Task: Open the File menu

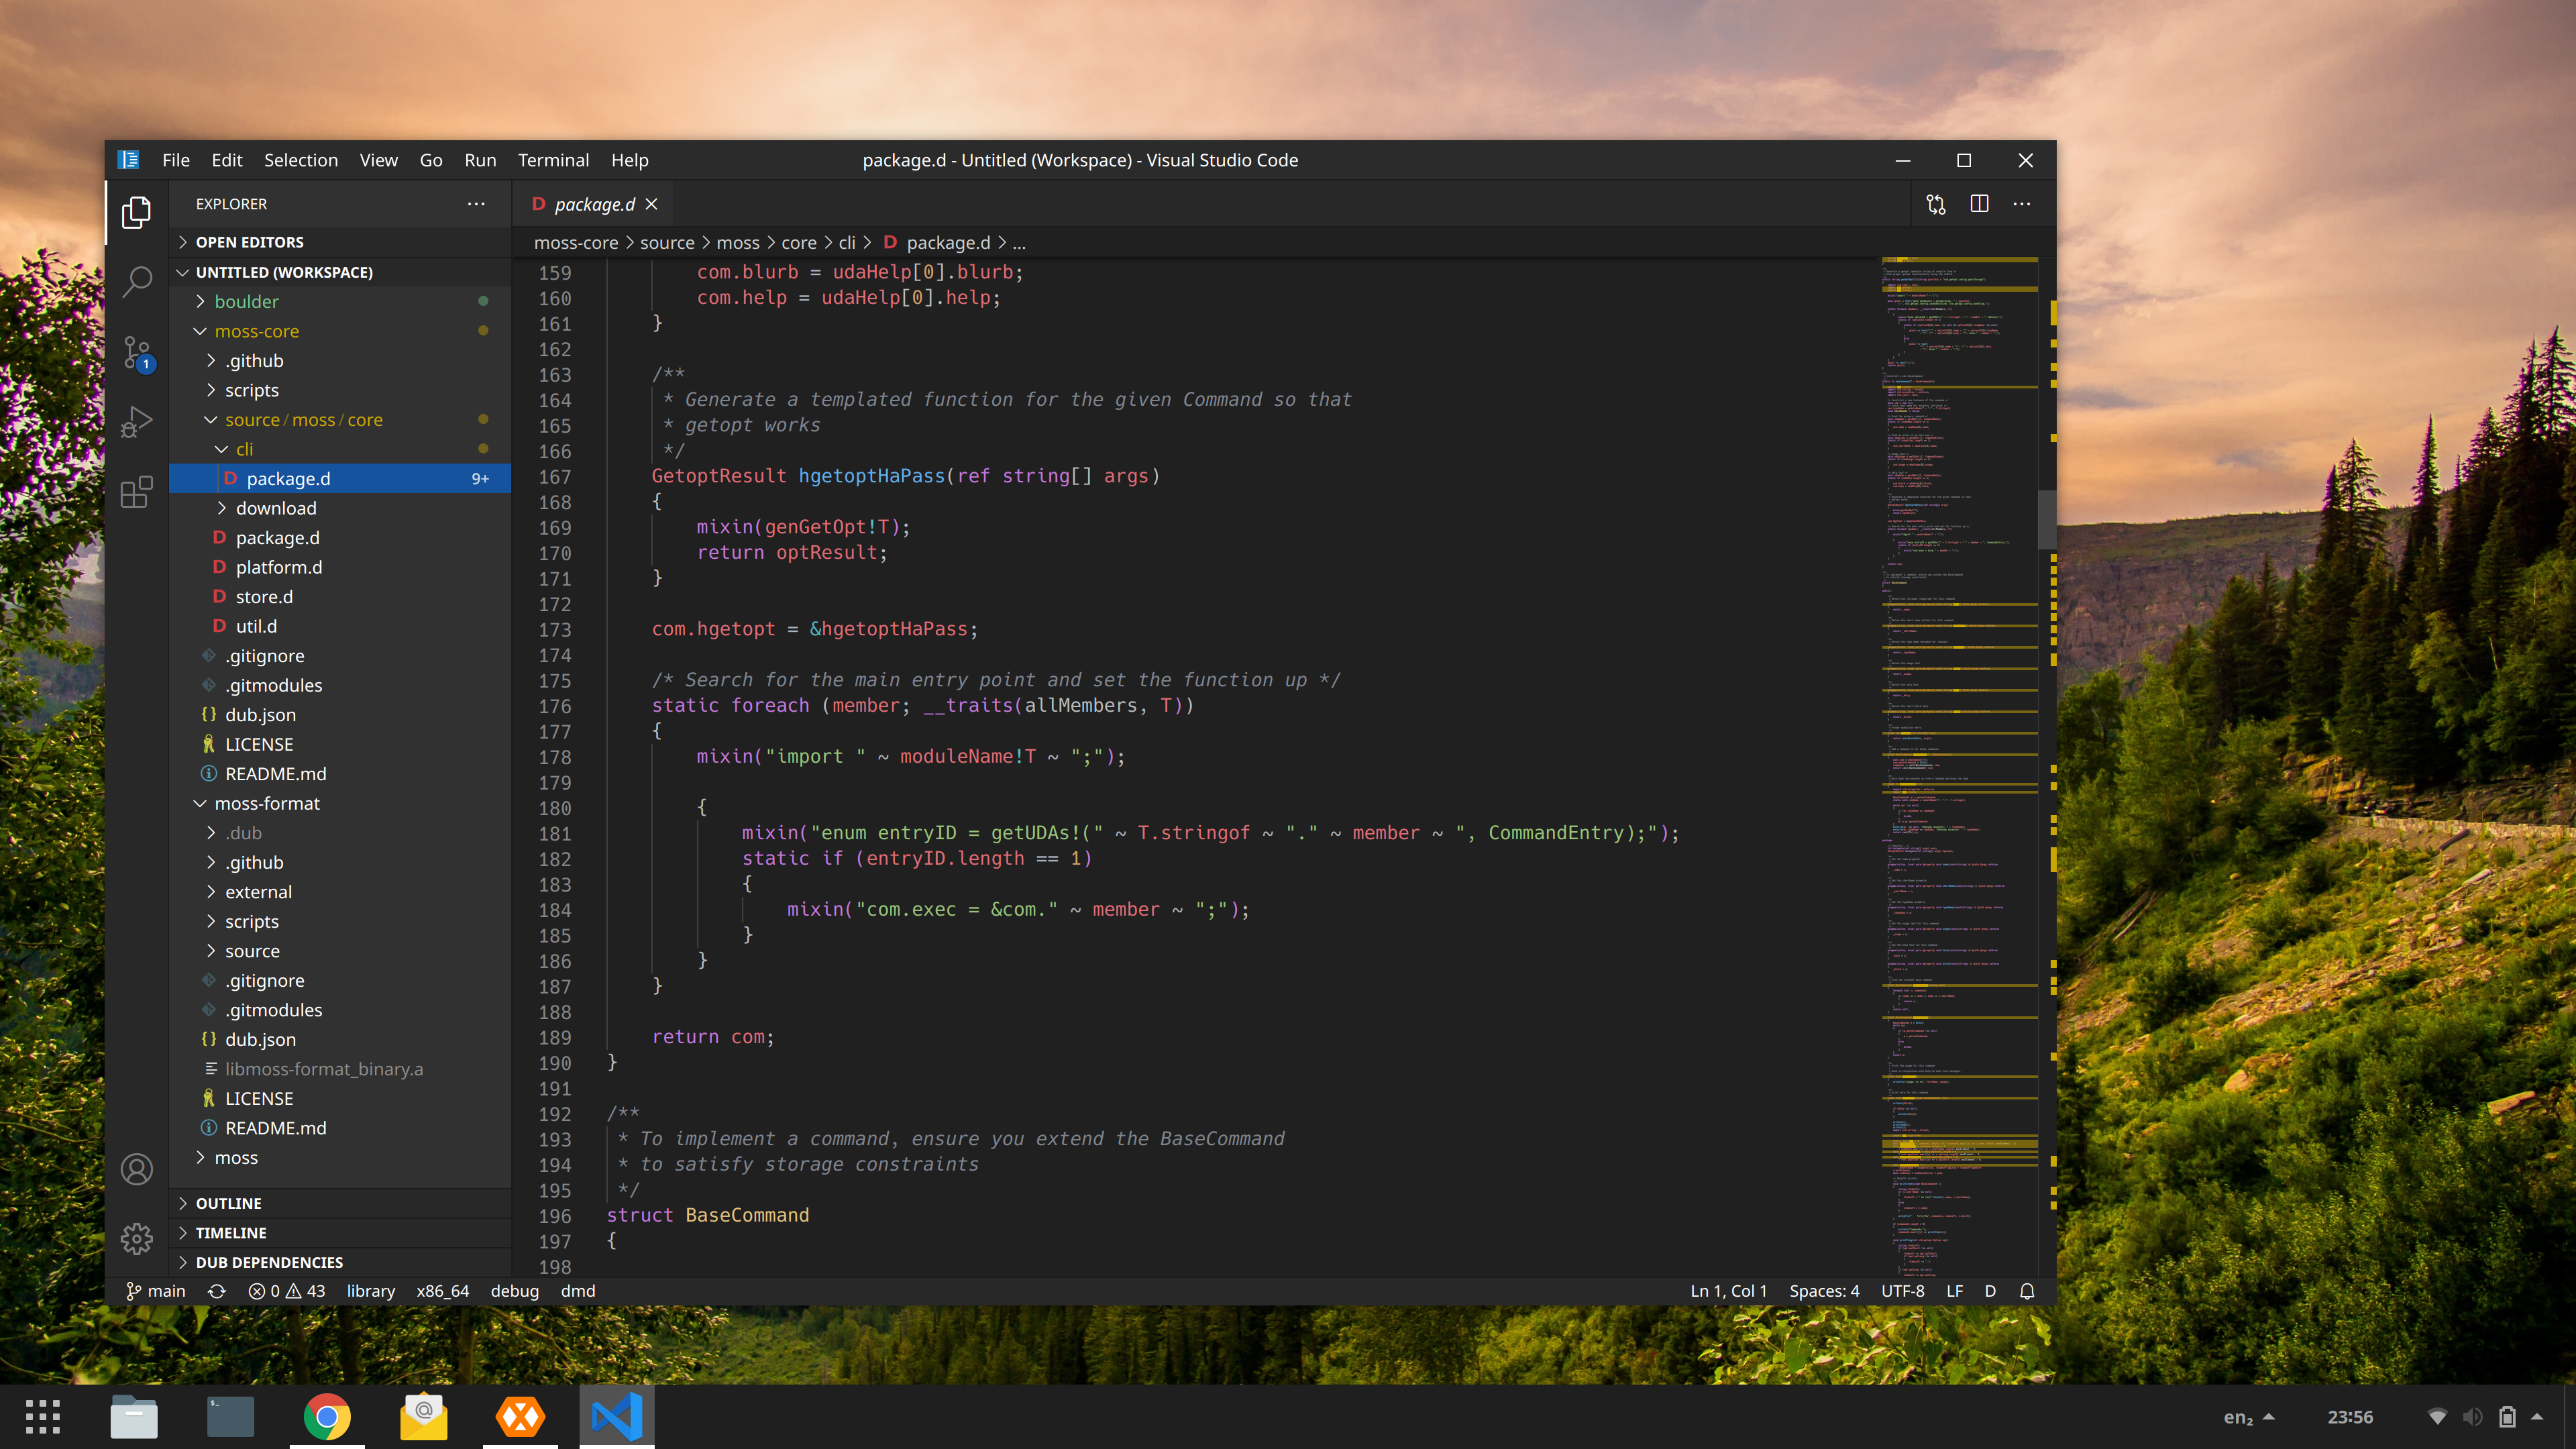Action: (176, 160)
